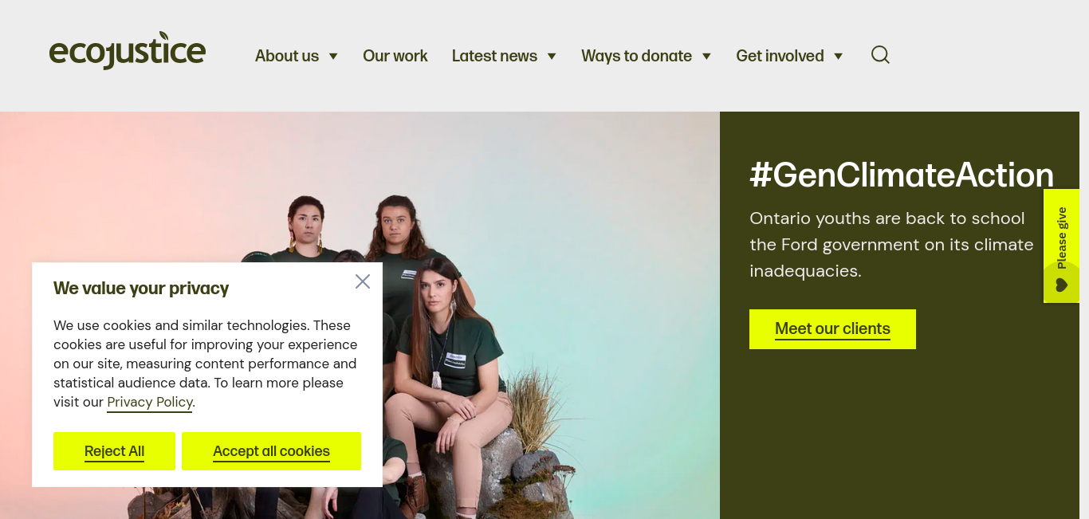The width and height of the screenshot is (1089, 519).
Task: Click the #GenClimateAction heading
Action: point(902,175)
